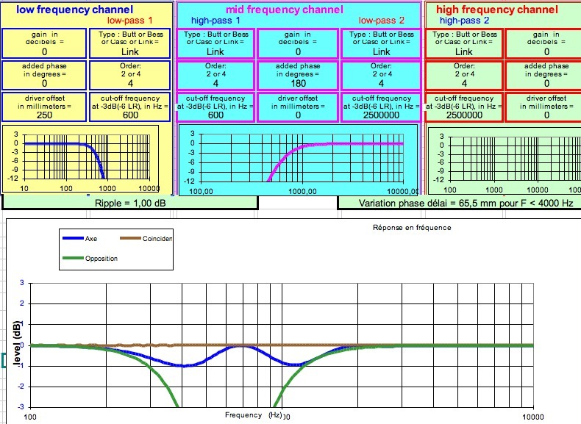Click the 'high frequency channel' heading
This screenshot has height=424, width=581.
coord(497,10)
